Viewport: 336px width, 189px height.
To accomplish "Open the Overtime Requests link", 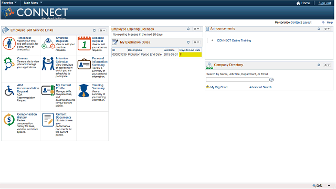I will coord(62,39).
